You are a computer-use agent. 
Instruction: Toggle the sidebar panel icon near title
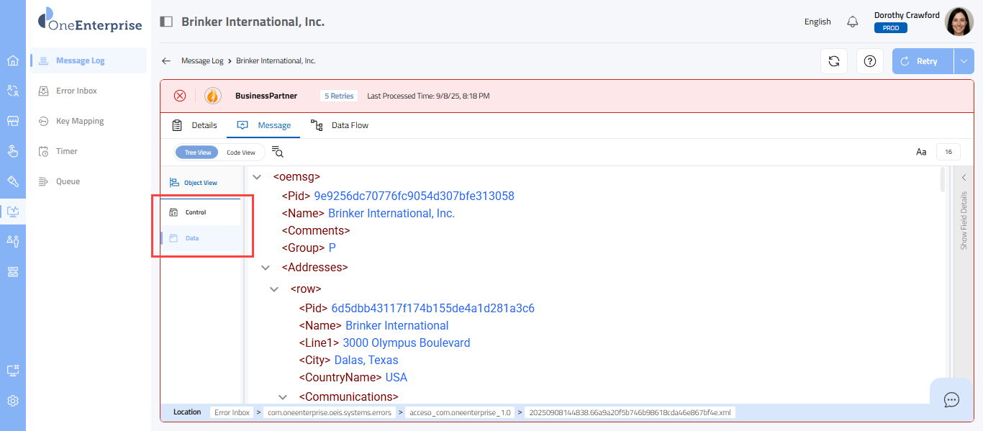tap(166, 22)
